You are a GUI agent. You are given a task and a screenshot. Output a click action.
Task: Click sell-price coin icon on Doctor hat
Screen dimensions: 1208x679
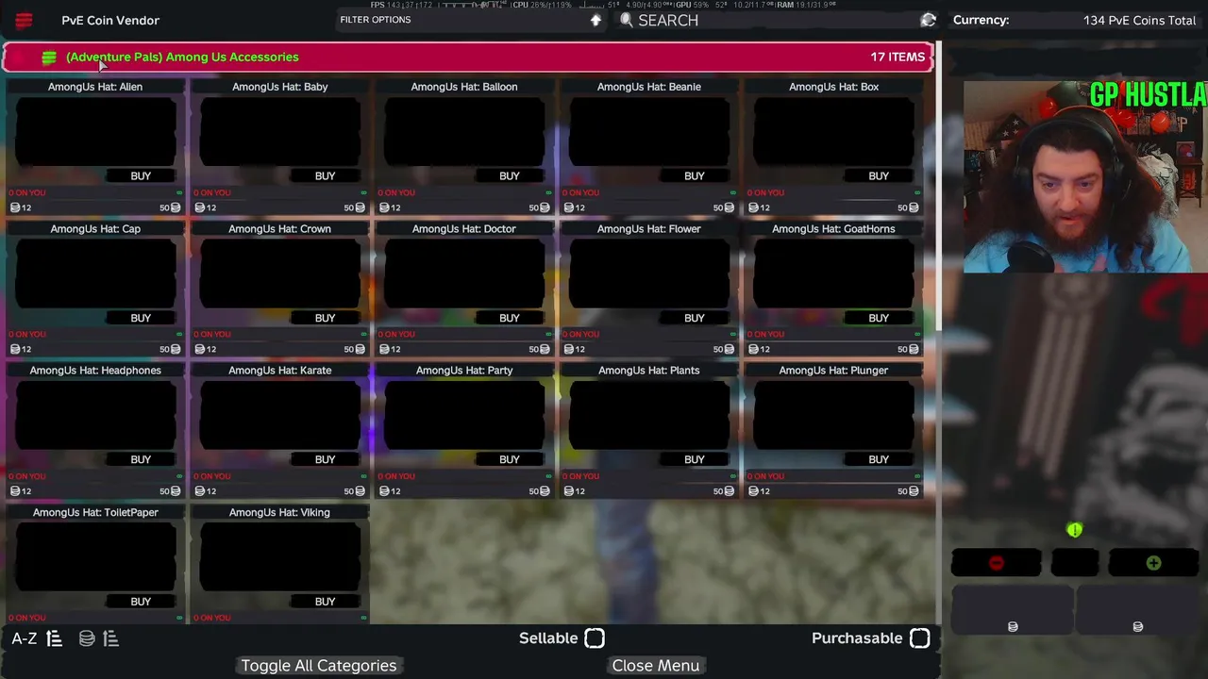point(384,349)
